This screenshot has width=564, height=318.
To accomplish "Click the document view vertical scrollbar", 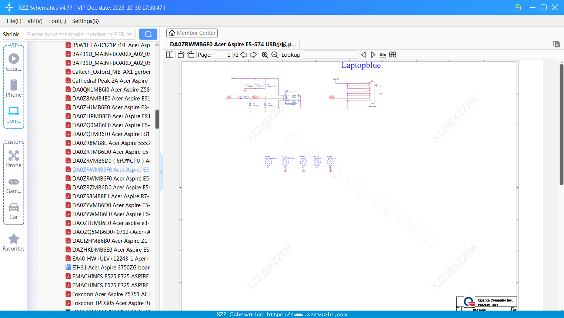I will click(561, 125).
